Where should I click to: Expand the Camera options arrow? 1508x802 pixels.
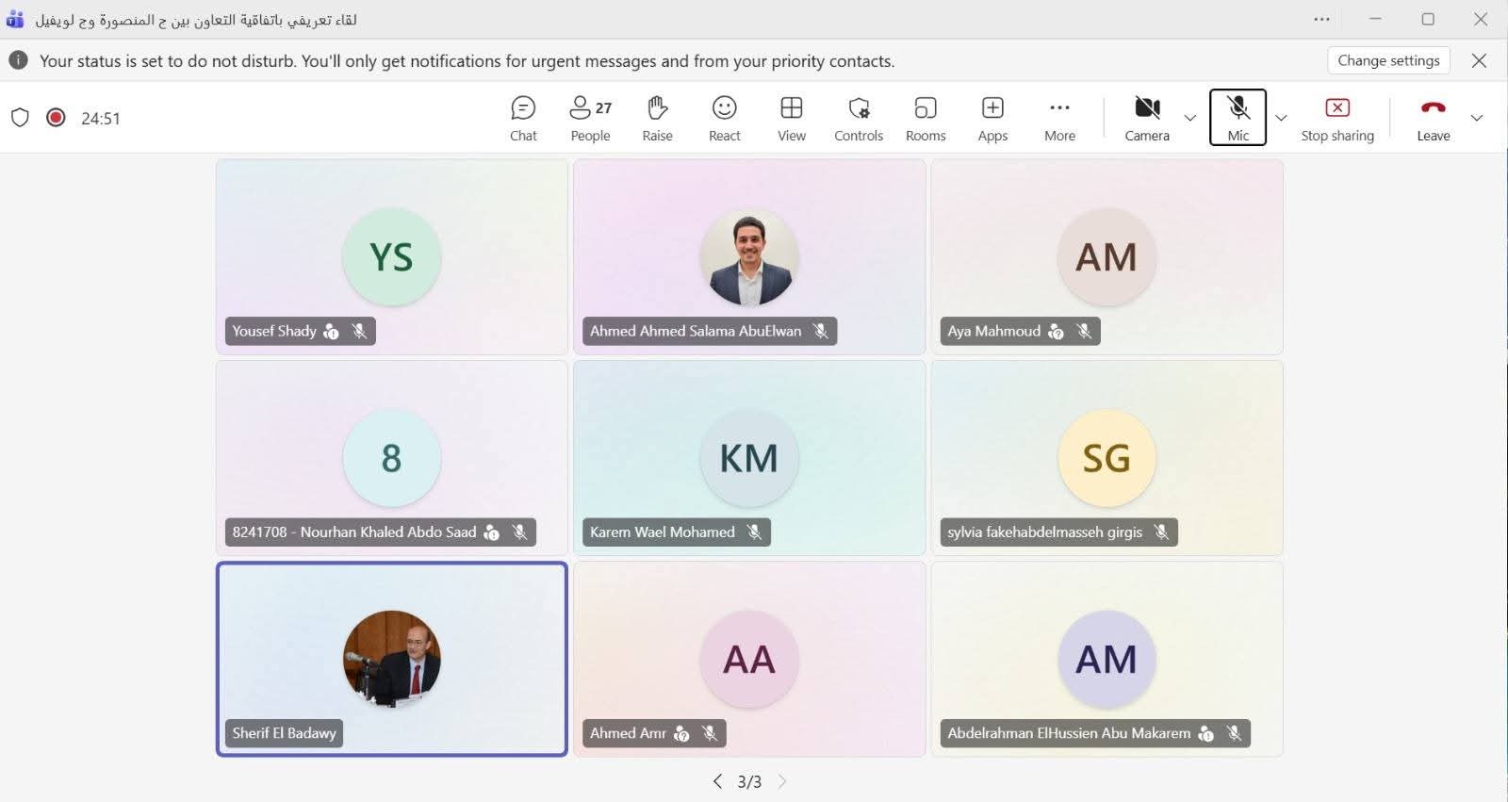(1189, 118)
